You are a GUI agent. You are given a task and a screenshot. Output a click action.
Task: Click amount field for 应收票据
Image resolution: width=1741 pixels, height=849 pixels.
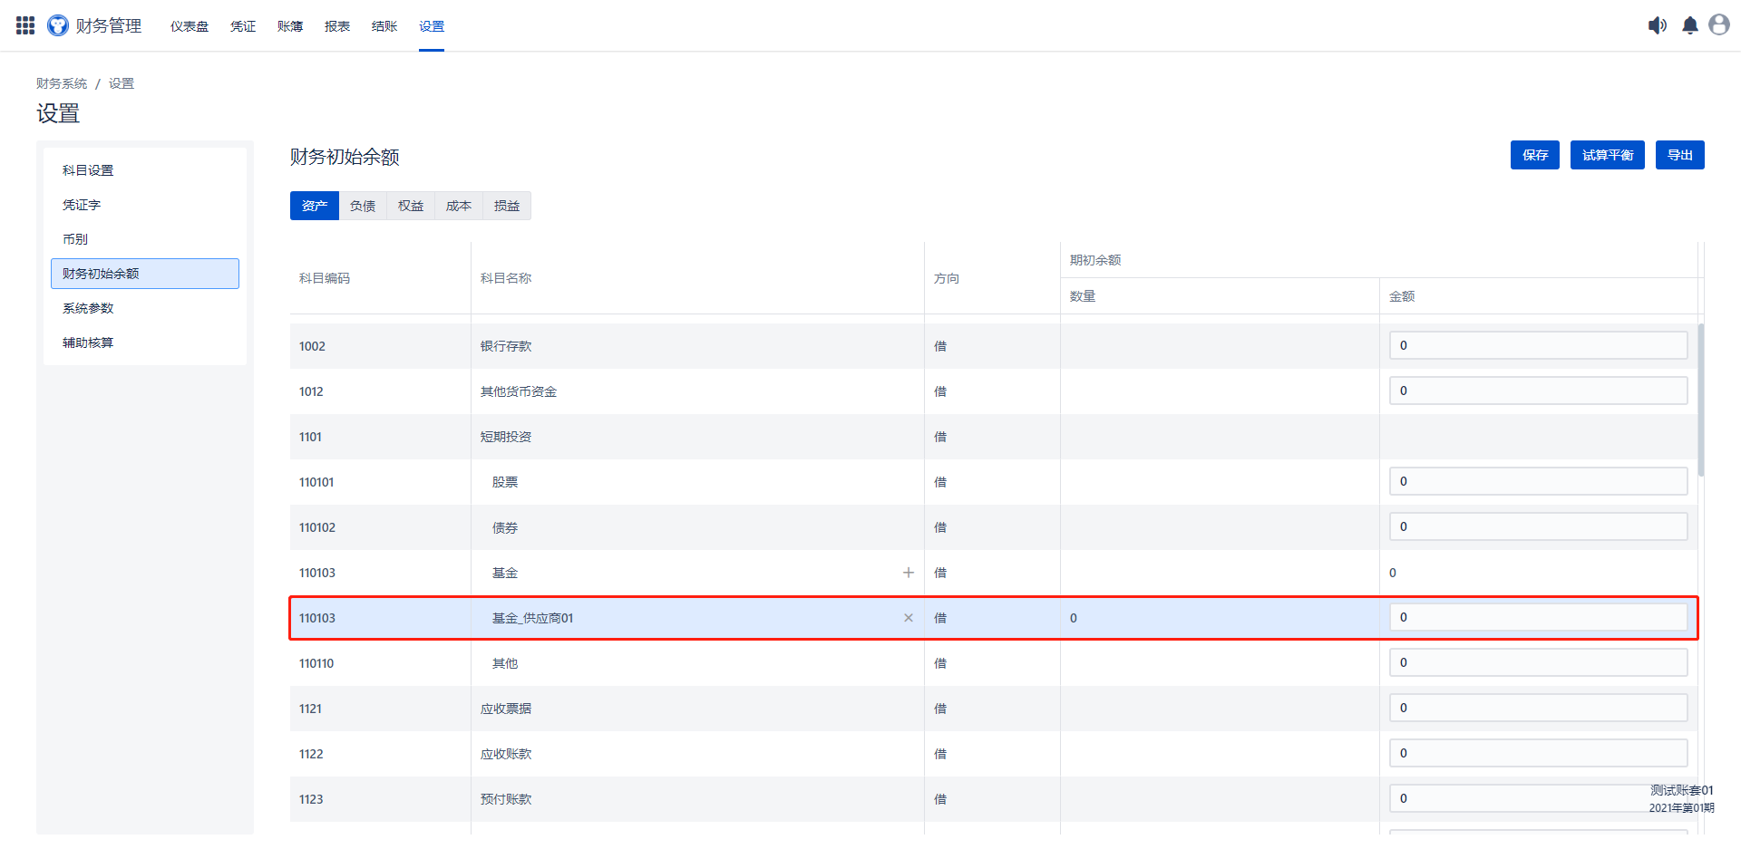(1538, 708)
